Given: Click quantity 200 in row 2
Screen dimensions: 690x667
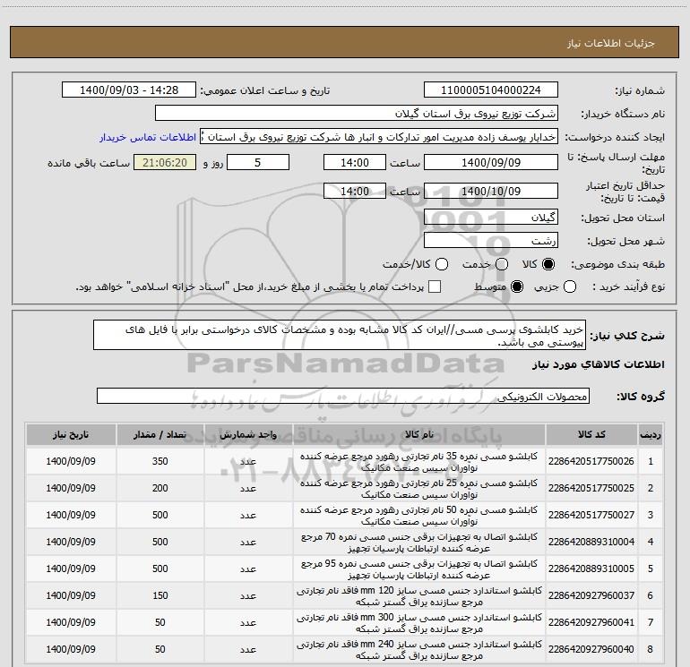Looking at the screenshot, I should pos(160,488).
